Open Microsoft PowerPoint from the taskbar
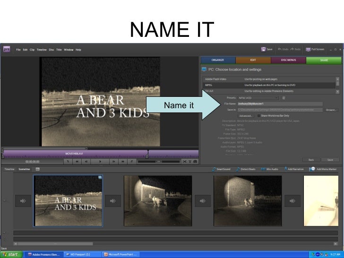This screenshot has height=258, width=344. pos(121,255)
